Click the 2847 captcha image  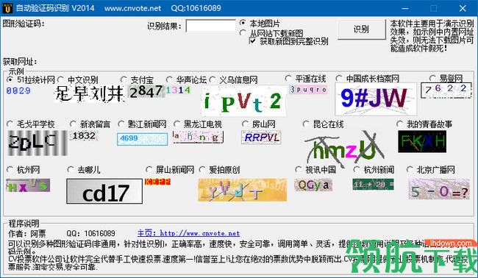[146, 91]
